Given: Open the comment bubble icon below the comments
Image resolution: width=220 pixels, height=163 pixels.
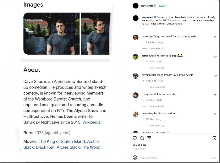Looking at the screenshot, I should point(142,138).
